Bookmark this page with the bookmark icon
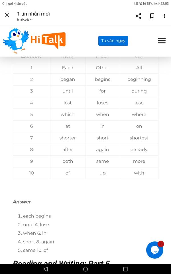171x274 pixels. [x=152, y=16]
